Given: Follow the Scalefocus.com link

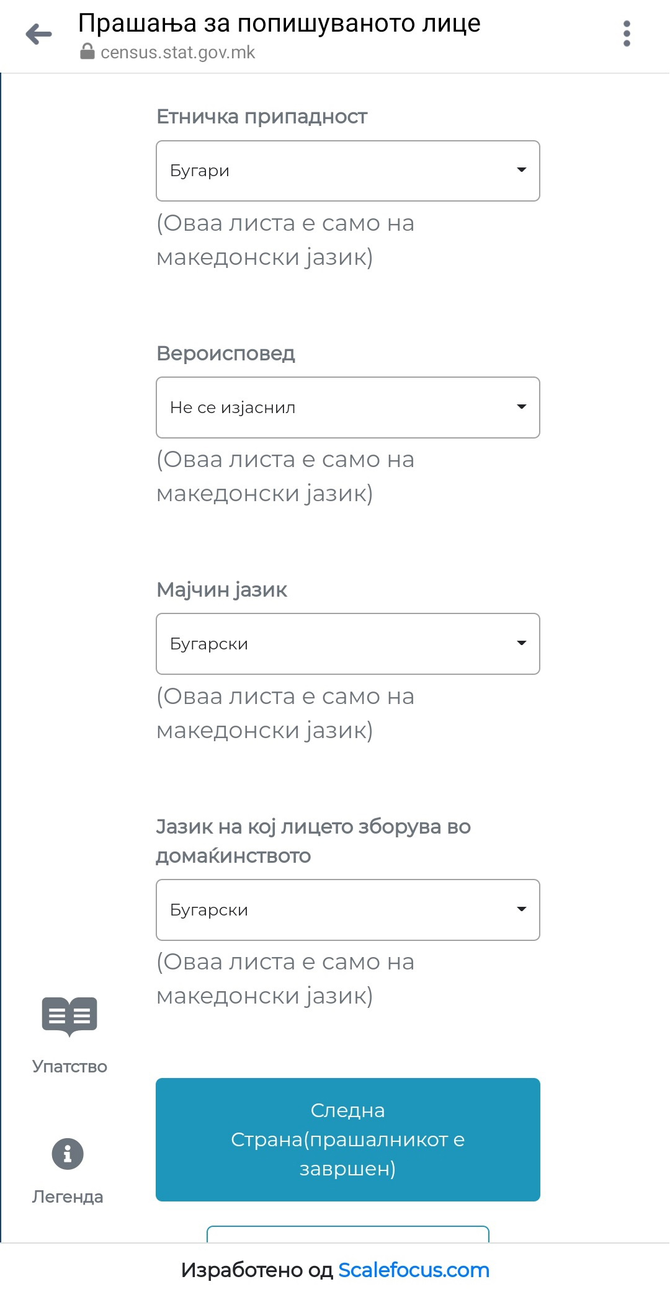Looking at the screenshot, I should 414,1270.
